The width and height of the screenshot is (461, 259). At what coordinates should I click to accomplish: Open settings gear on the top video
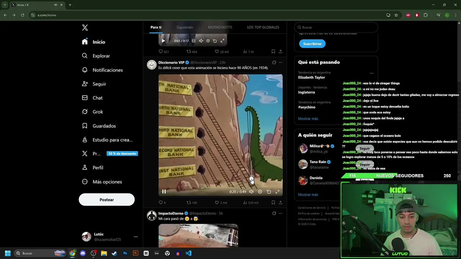[x=208, y=41]
